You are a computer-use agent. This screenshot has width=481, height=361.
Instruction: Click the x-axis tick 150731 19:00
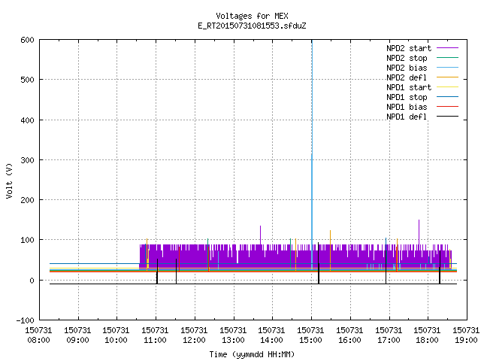(x=466, y=335)
